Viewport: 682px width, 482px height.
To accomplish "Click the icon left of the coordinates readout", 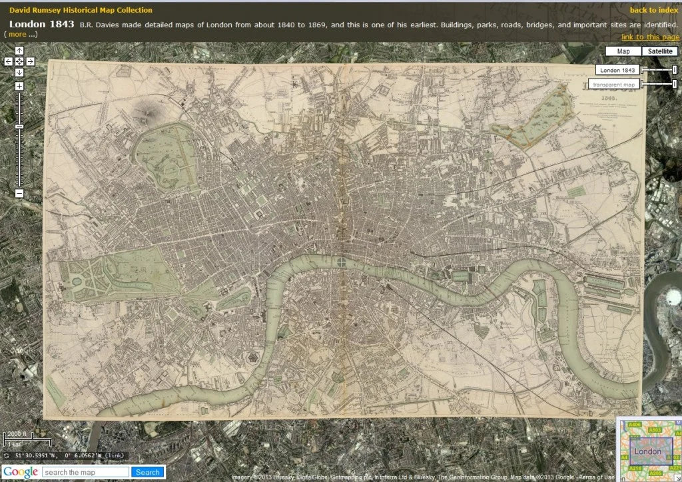I will point(7,455).
